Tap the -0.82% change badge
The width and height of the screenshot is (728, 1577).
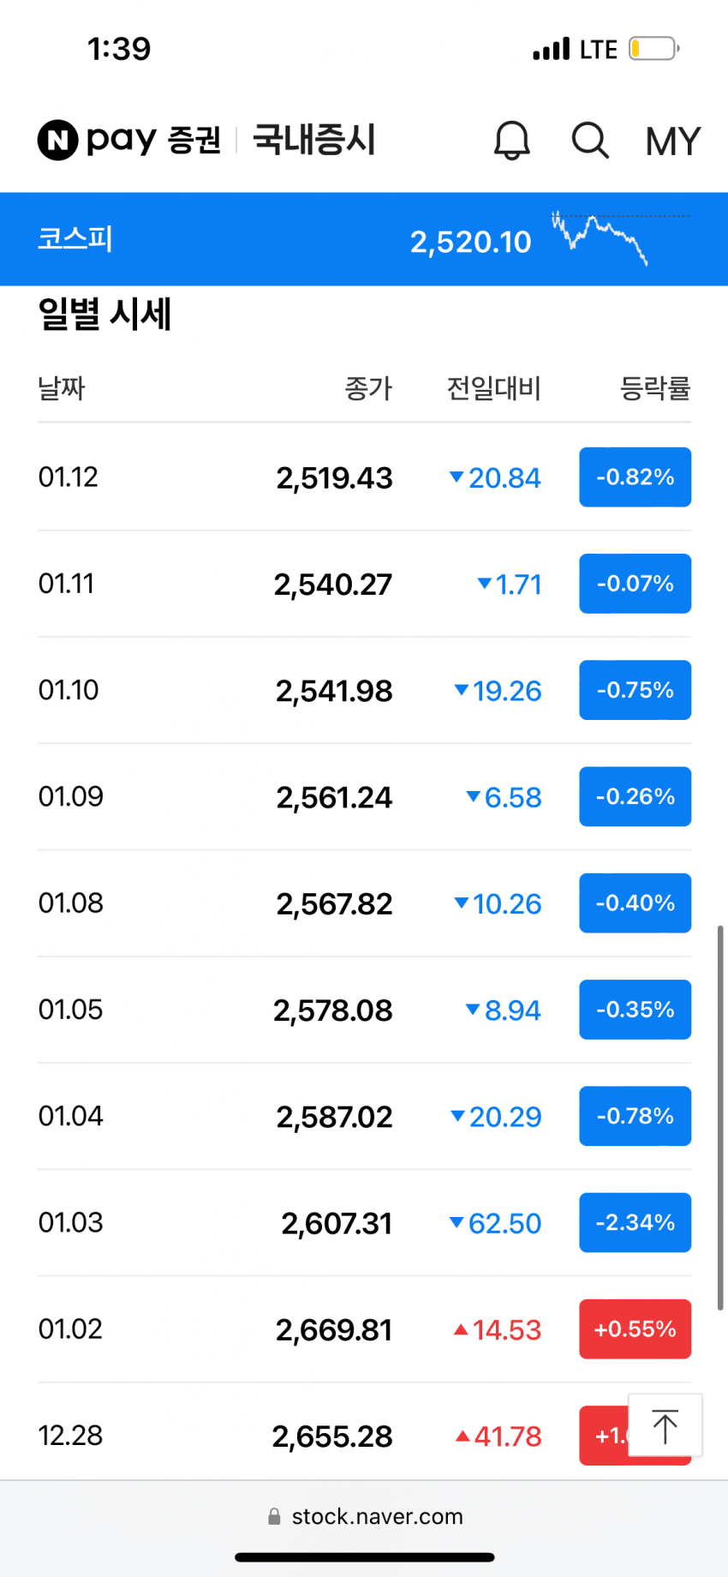[635, 477]
